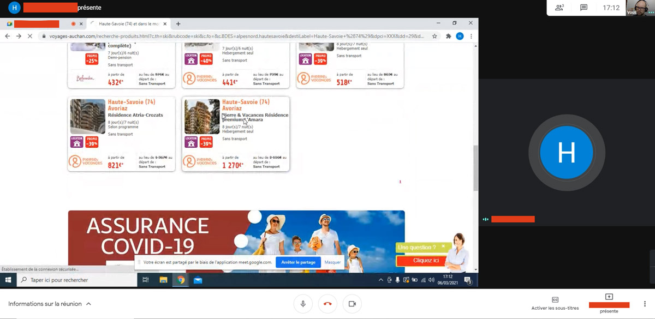This screenshot has height=319, width=655.
Task: Show hidden system tray icons
Action: [381, 280]
